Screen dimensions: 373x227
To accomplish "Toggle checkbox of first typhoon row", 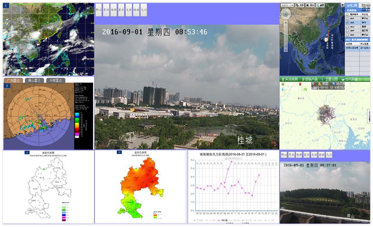I will [x=347, y=18].
